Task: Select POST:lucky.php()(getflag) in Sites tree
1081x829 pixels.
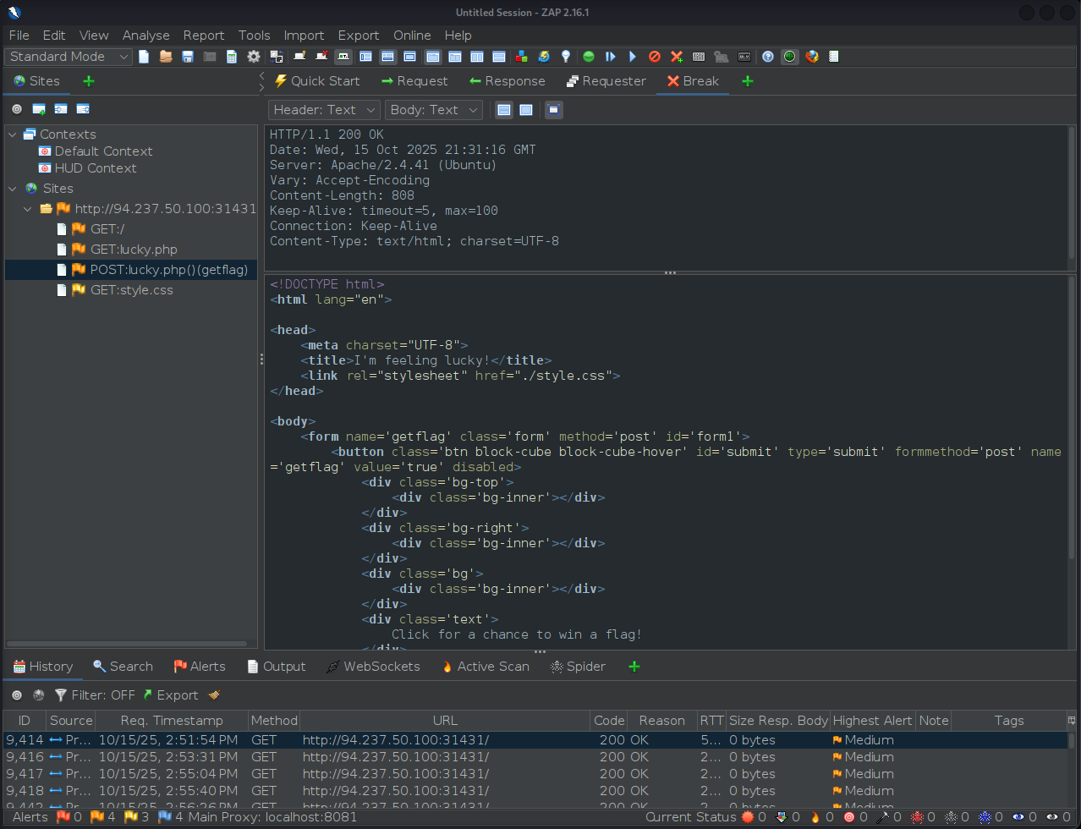Action: coord(168,270)
